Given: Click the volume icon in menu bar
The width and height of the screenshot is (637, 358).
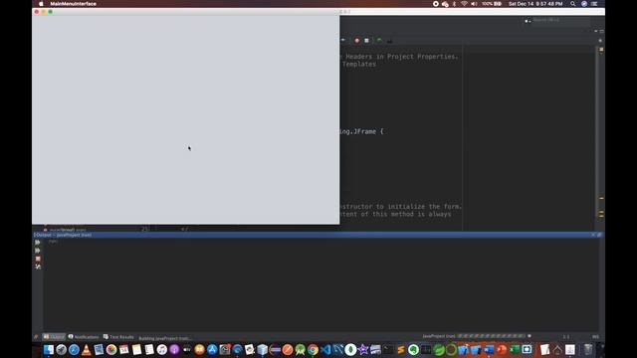Looking at the screenshot, I should coord(474,4).
